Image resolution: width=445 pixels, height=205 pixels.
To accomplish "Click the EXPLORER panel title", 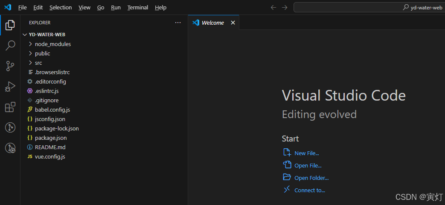I will tap(40, 23).
